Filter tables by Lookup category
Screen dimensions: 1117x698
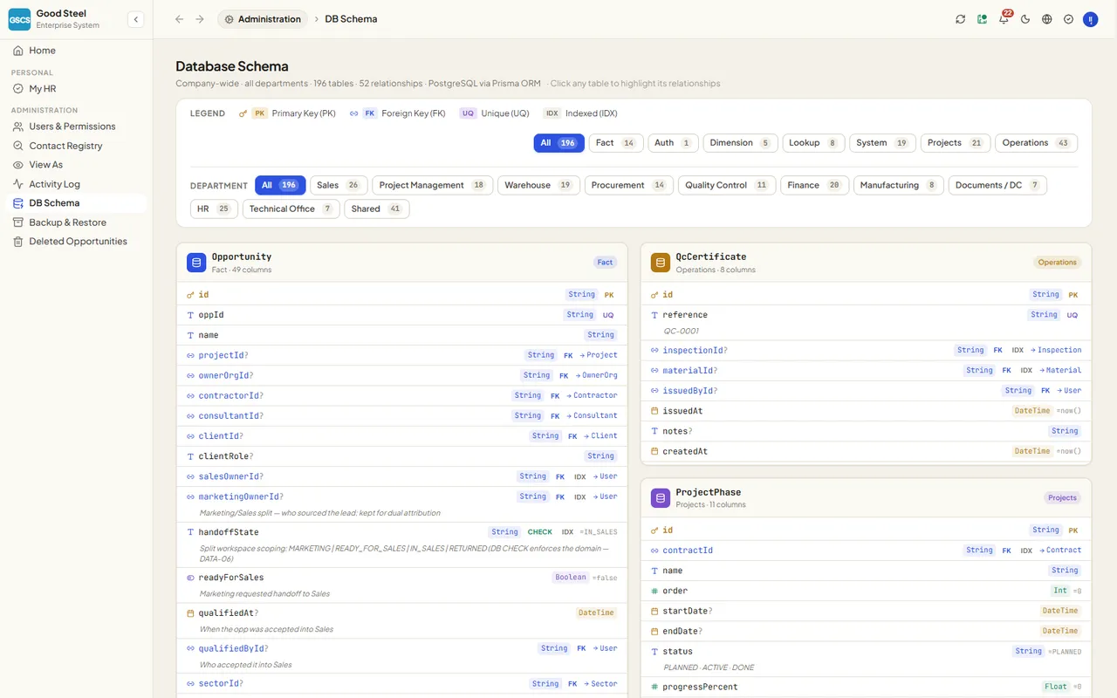[813, 143]
